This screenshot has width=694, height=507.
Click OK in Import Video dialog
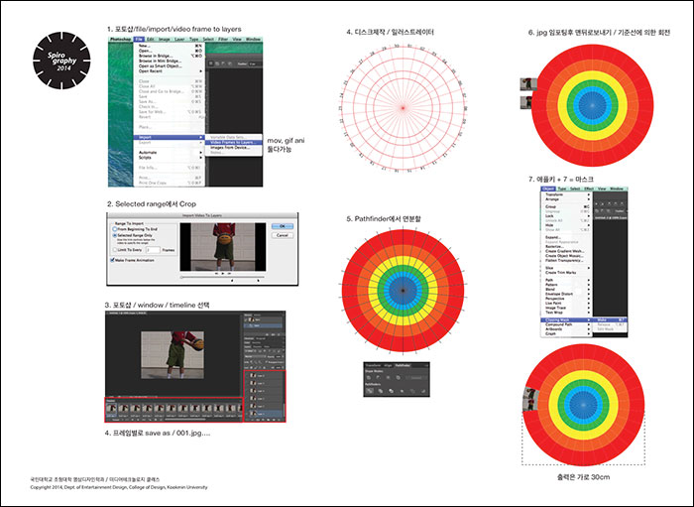(281, 226)
